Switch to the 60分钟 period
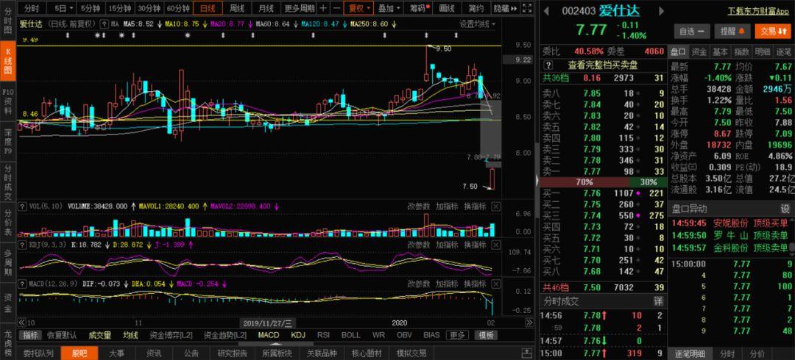 pos(178,8)
